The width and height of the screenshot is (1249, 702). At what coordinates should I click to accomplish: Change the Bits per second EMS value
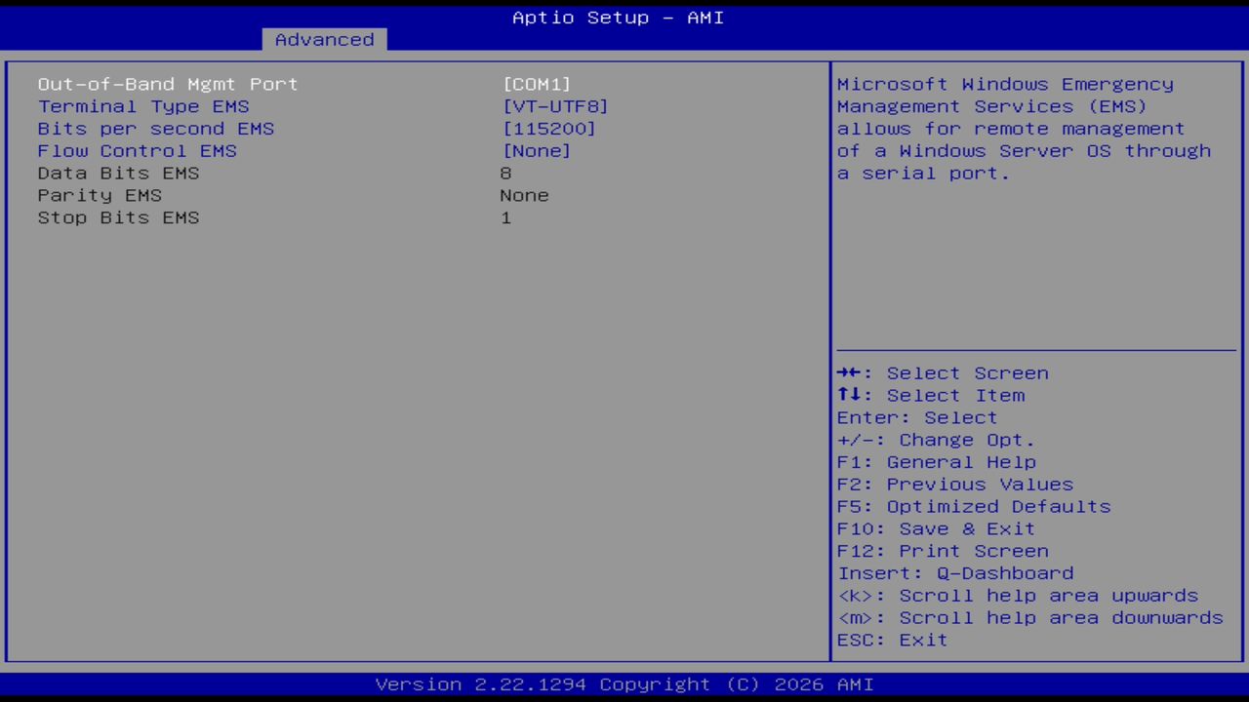tap(155, 128)
